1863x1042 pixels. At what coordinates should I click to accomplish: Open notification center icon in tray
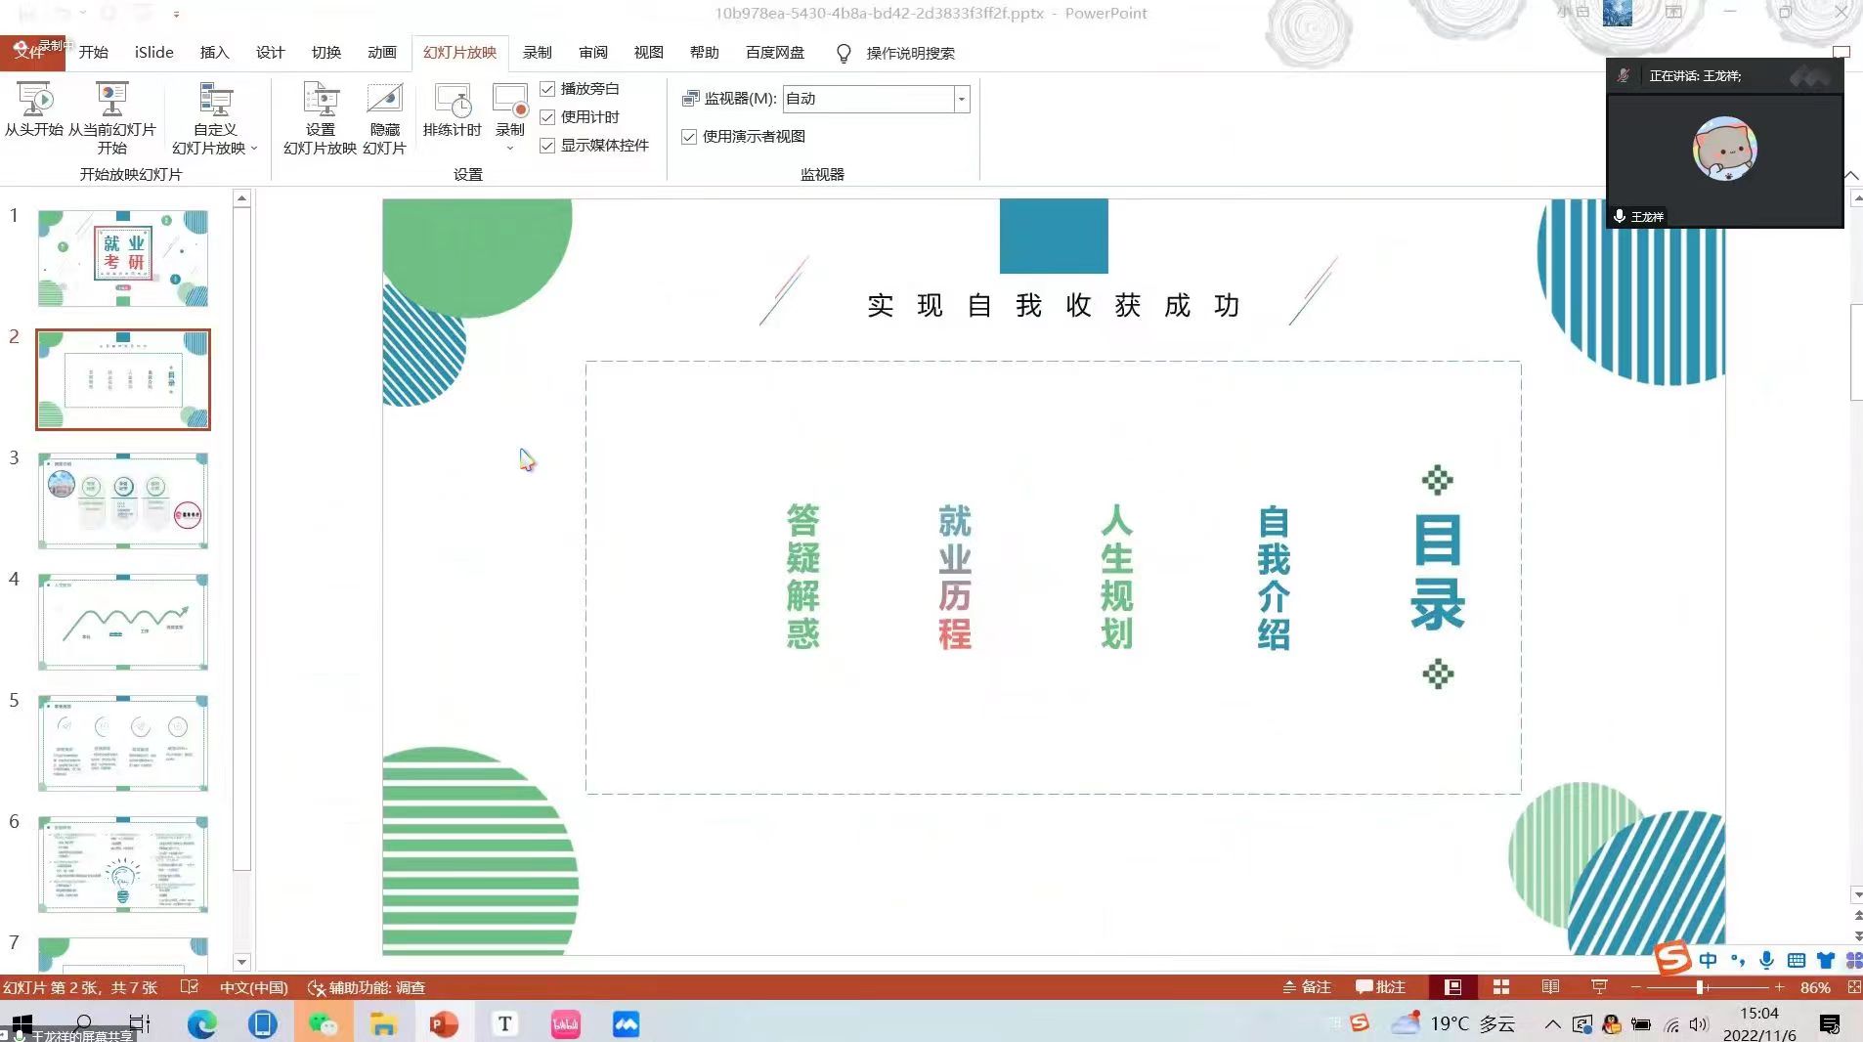point(1830,1023)
